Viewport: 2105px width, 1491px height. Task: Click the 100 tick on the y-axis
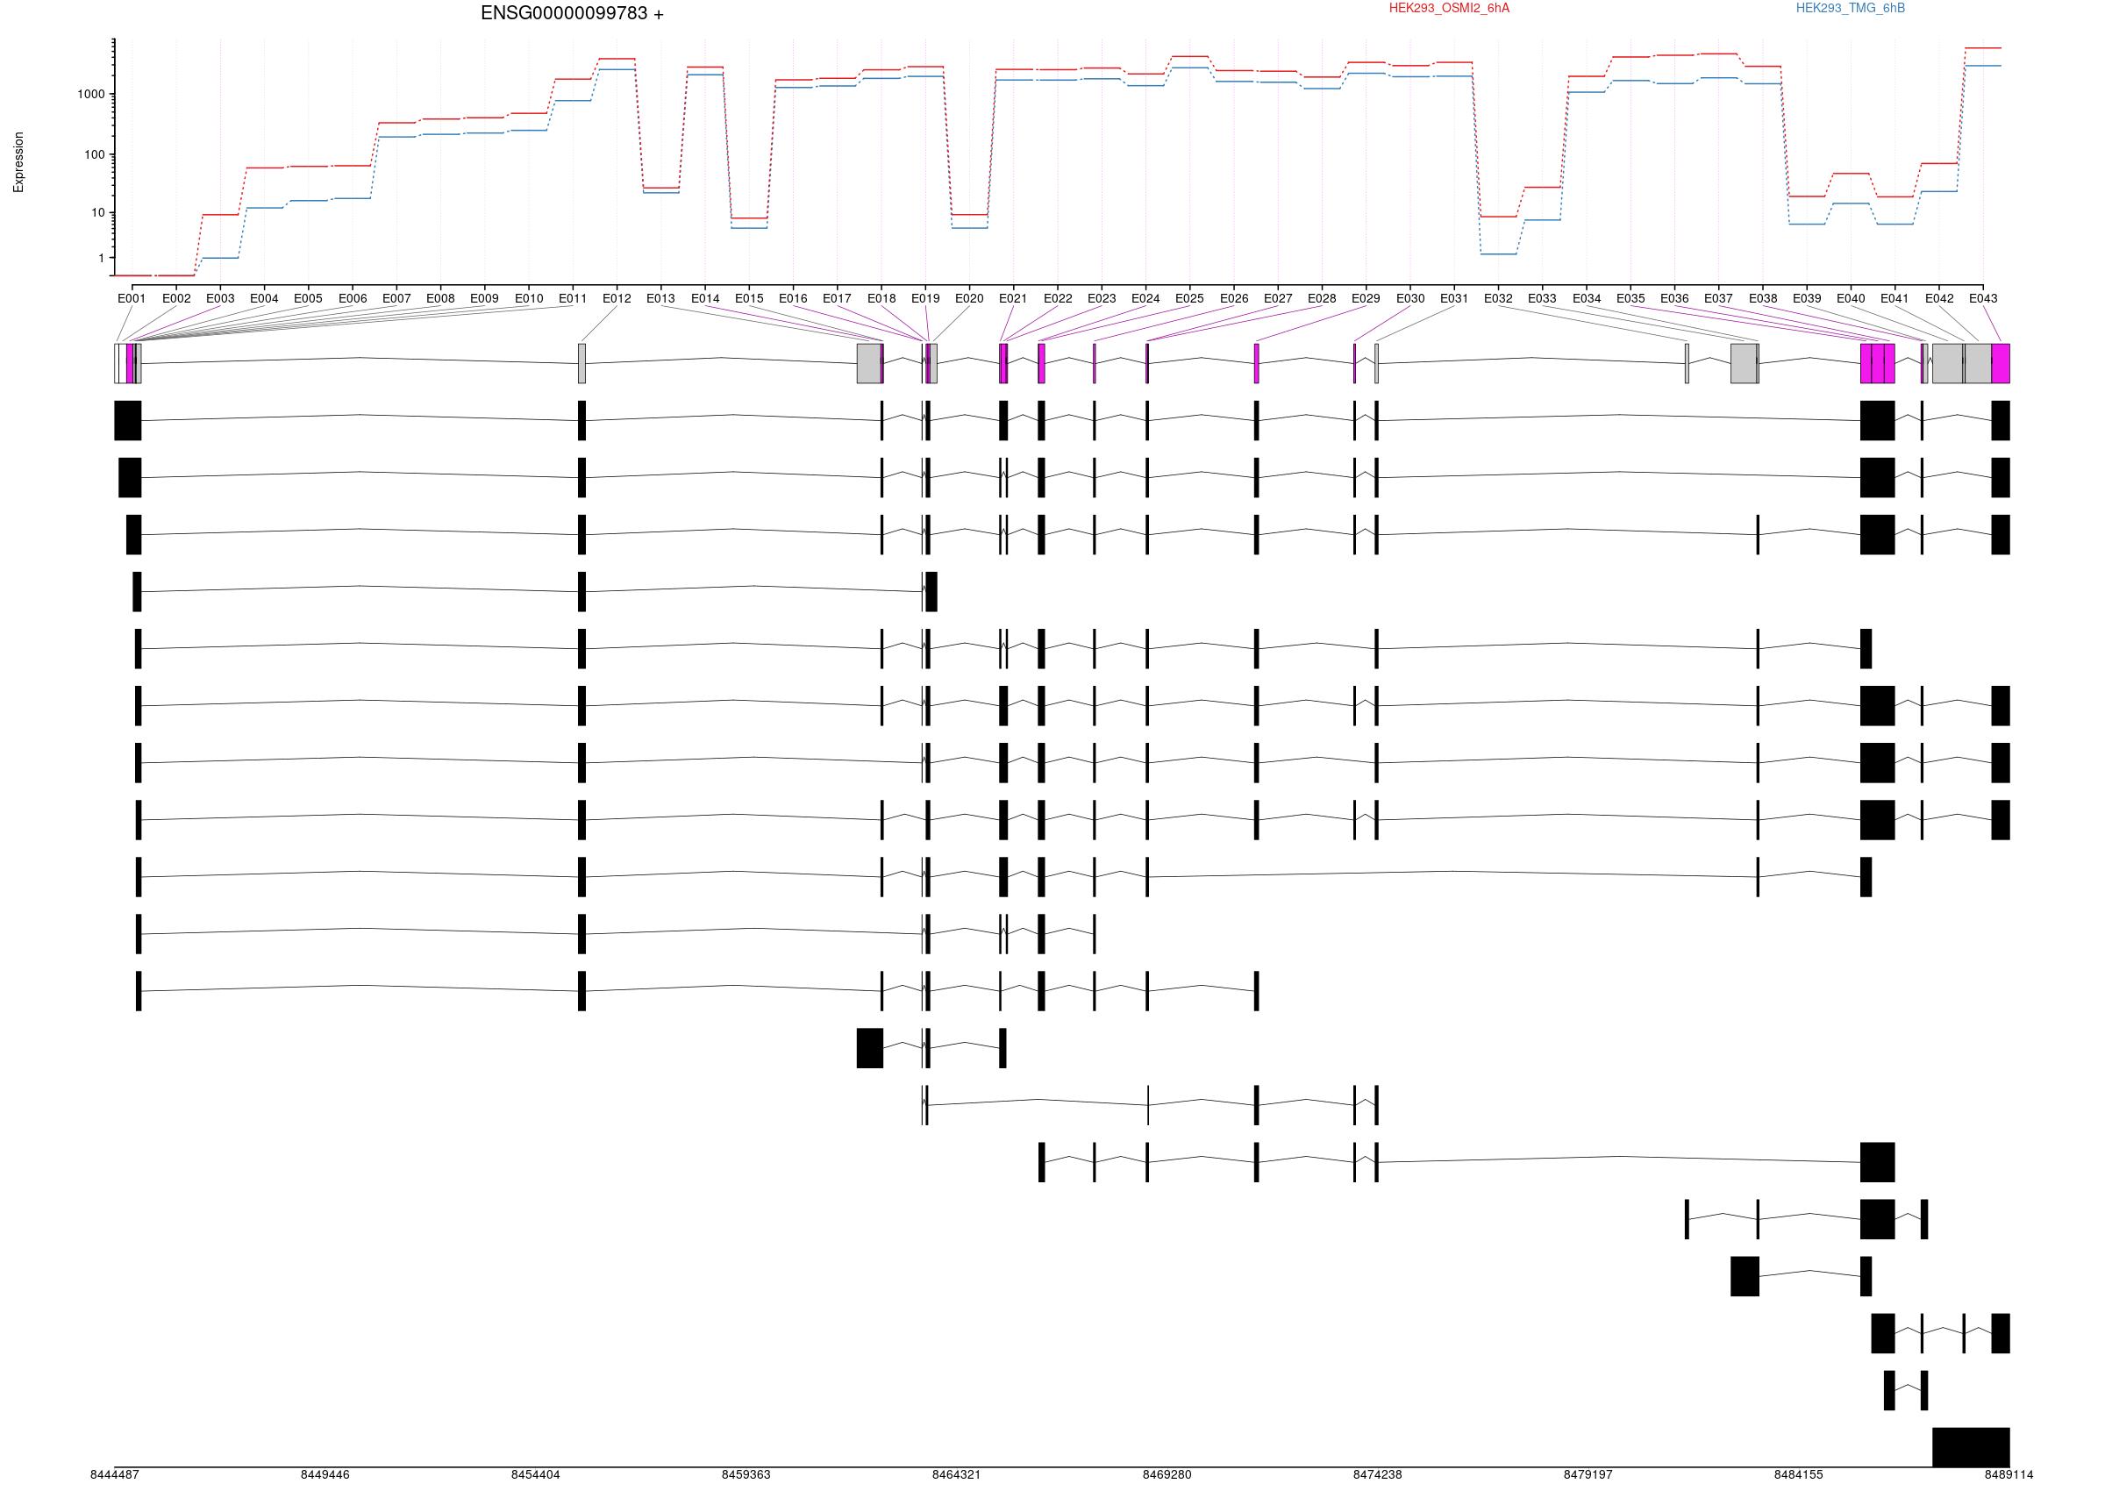click(95, 155)
